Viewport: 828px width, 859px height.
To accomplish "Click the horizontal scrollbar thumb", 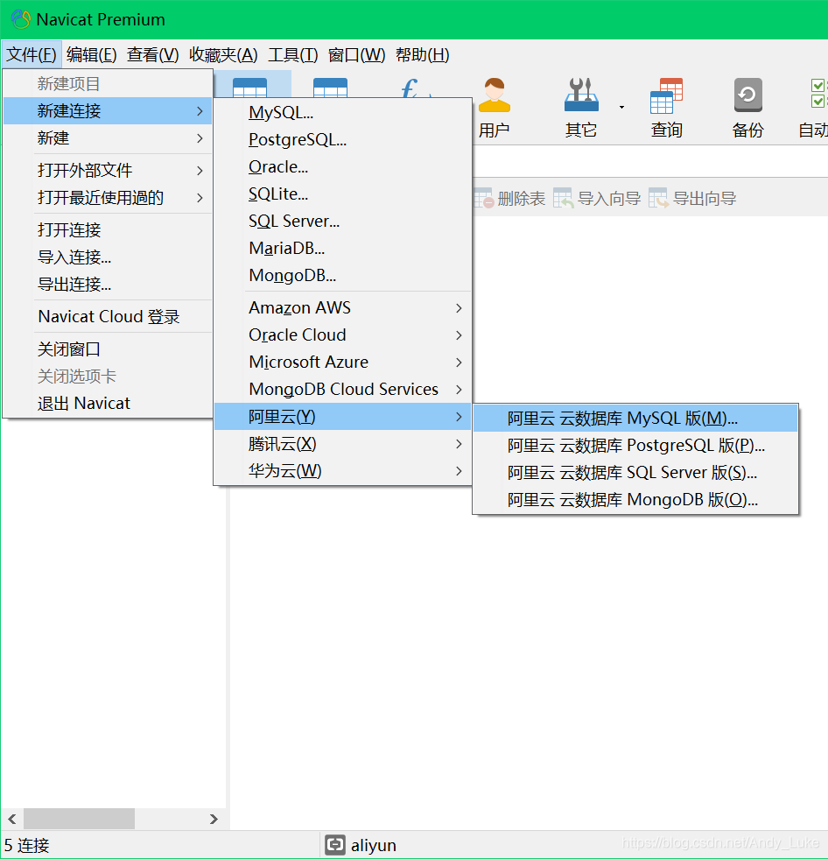I will [x=80, y=819].
